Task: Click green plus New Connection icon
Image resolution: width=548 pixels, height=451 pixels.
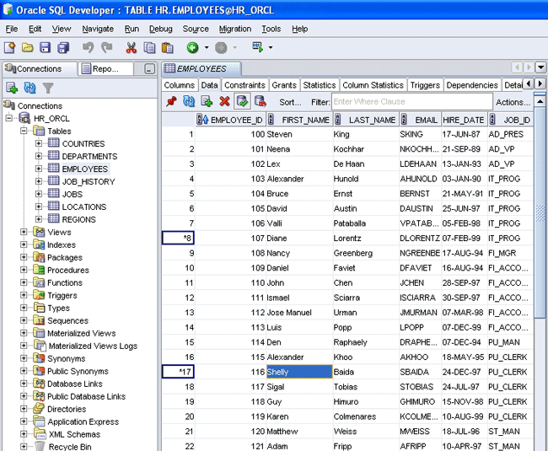Action: coord(12,88)
